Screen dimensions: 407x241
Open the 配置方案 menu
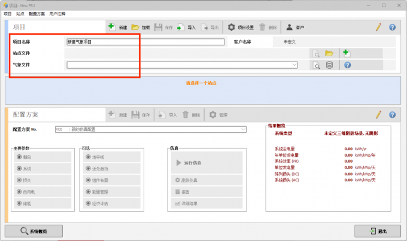[37, 14]
